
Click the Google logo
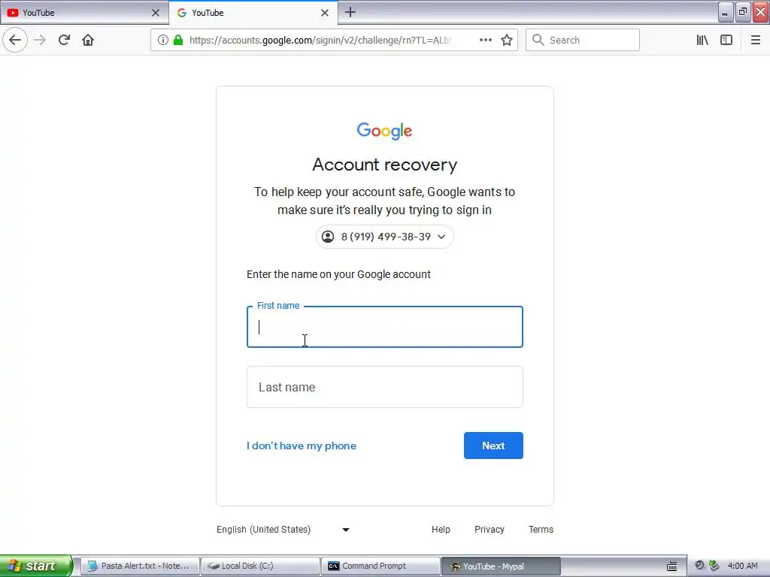tap(384, 131)
